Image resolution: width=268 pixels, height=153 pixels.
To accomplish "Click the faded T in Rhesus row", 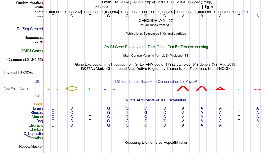I will pos(127,112).
